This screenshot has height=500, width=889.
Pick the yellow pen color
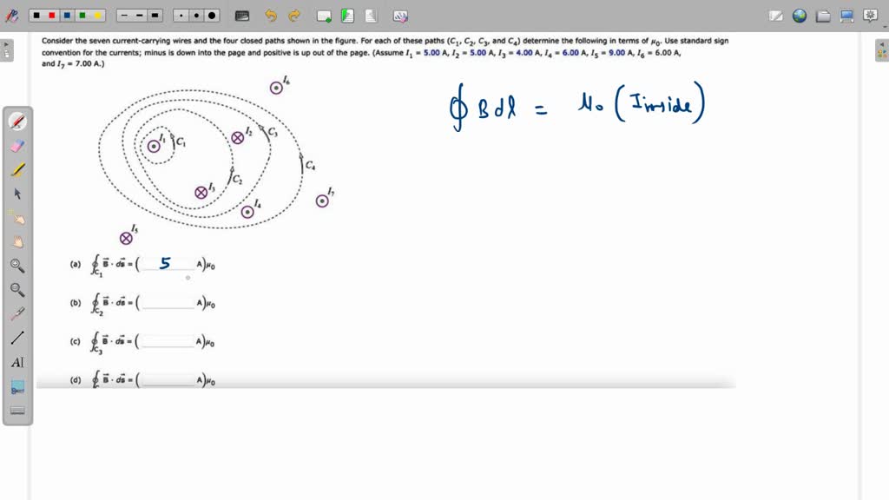click(97, 16)
